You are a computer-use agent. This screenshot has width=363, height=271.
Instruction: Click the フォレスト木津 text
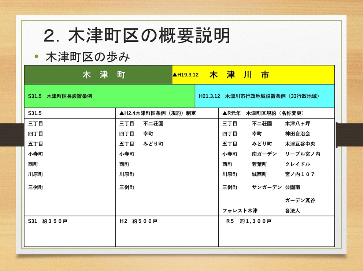click(x=240, y=211)
